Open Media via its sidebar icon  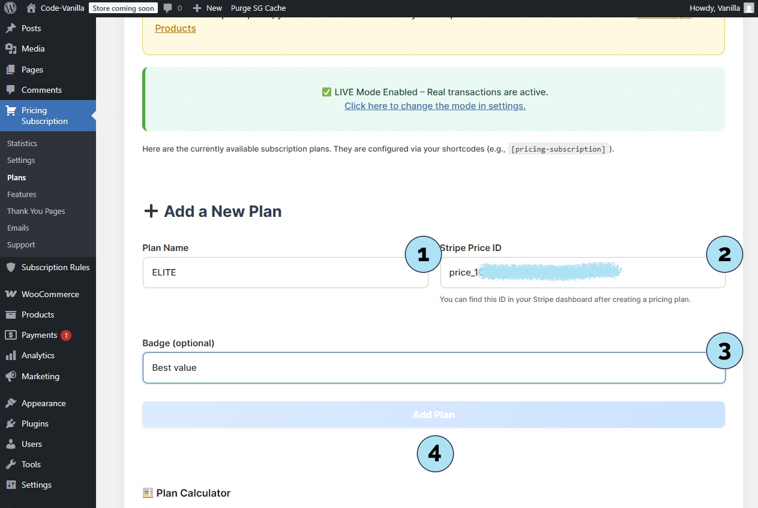click(x=11, y=49)
